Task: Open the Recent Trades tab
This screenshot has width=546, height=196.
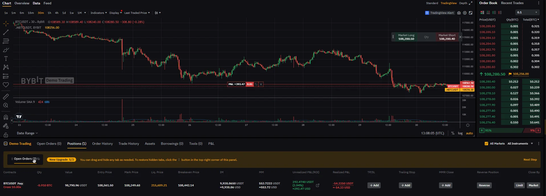Action: [512, 3]
